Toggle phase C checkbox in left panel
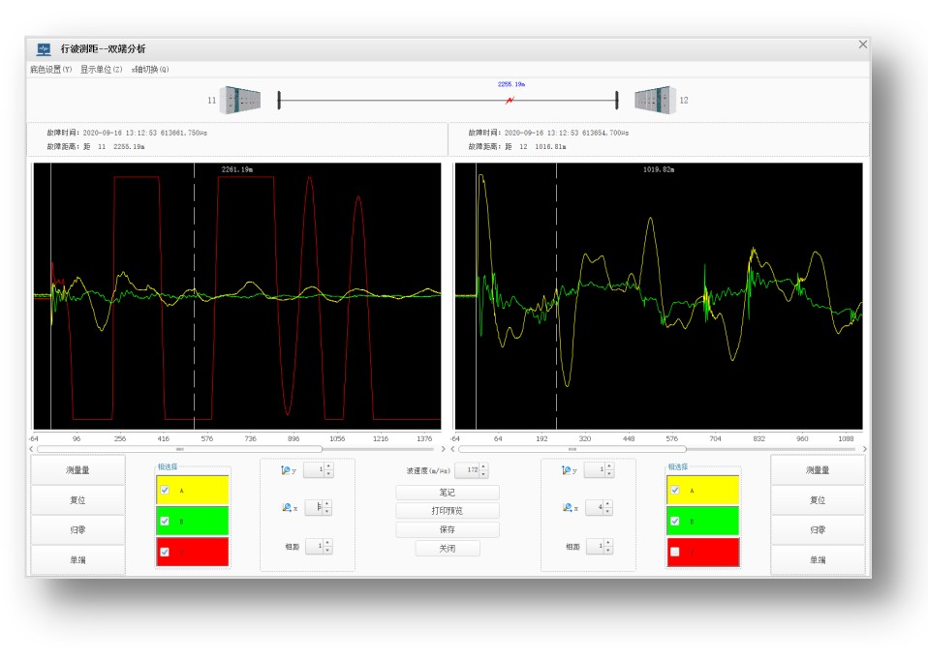 coord(165,552)
